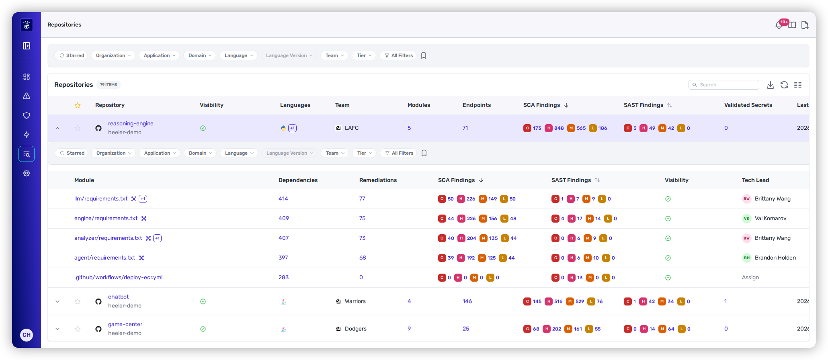
Task: Click the repositories Search field
Action: [x=724, y=85]
